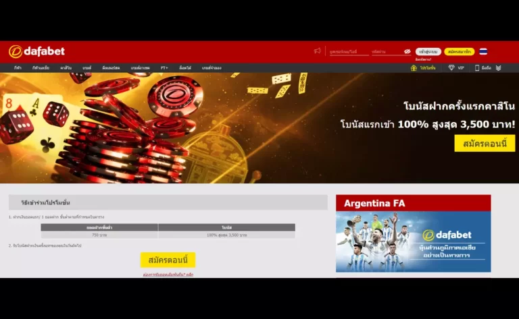Screen dimensions: 519x319
Task: Click the username input field
Action: 349,51
